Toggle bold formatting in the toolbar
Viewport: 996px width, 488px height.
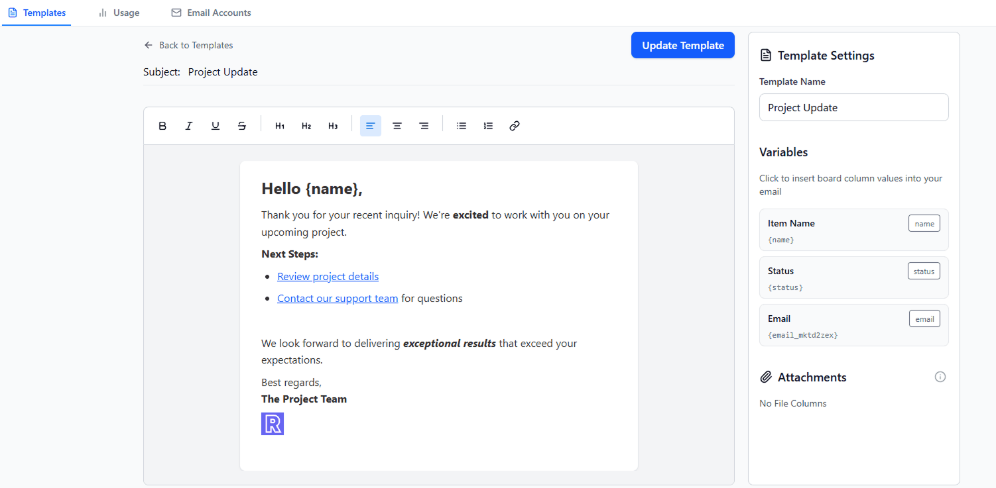(x=162, y=125)
